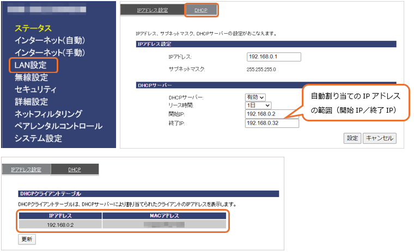Click the IPアドレス field containing 192.168.0.1
Viewport: 414px width, 252px height.
point(273,57)
